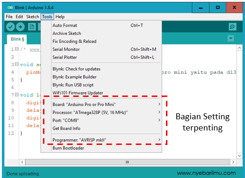Click the horizontal scrollbar thumb
The width and height of the screenshot is (245, 178).
tap(127, 162)
